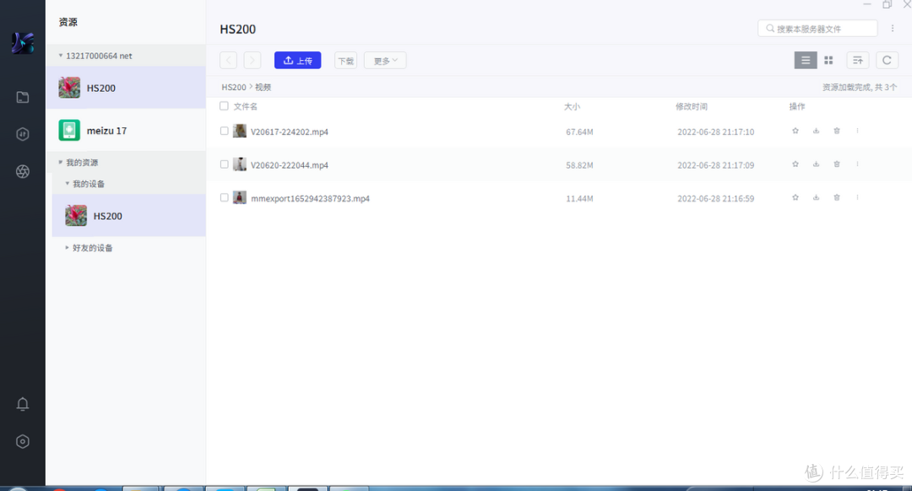This screenshot has height=491, width=912.
Task: Go back with the left arrow button
Action: [x=229, y=61]
